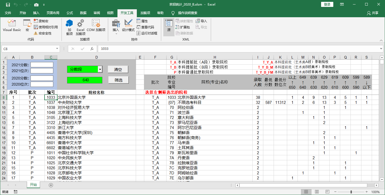Screen dimensions: 385x195
Task: Select column D header
Action: 97,57
